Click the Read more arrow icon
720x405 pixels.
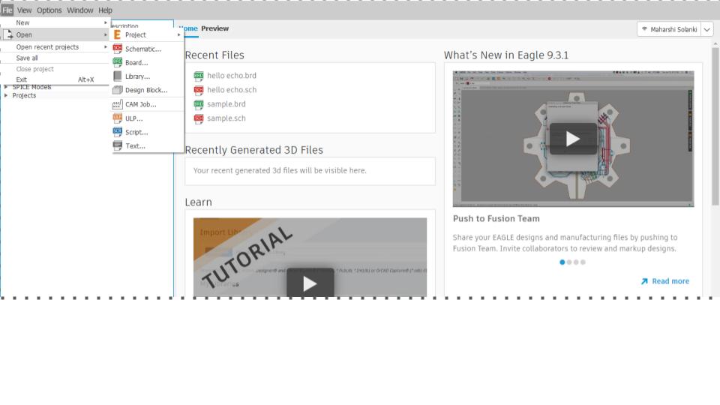click(x=644, y=281)
